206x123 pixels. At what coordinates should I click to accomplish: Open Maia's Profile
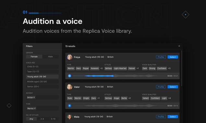161,117
